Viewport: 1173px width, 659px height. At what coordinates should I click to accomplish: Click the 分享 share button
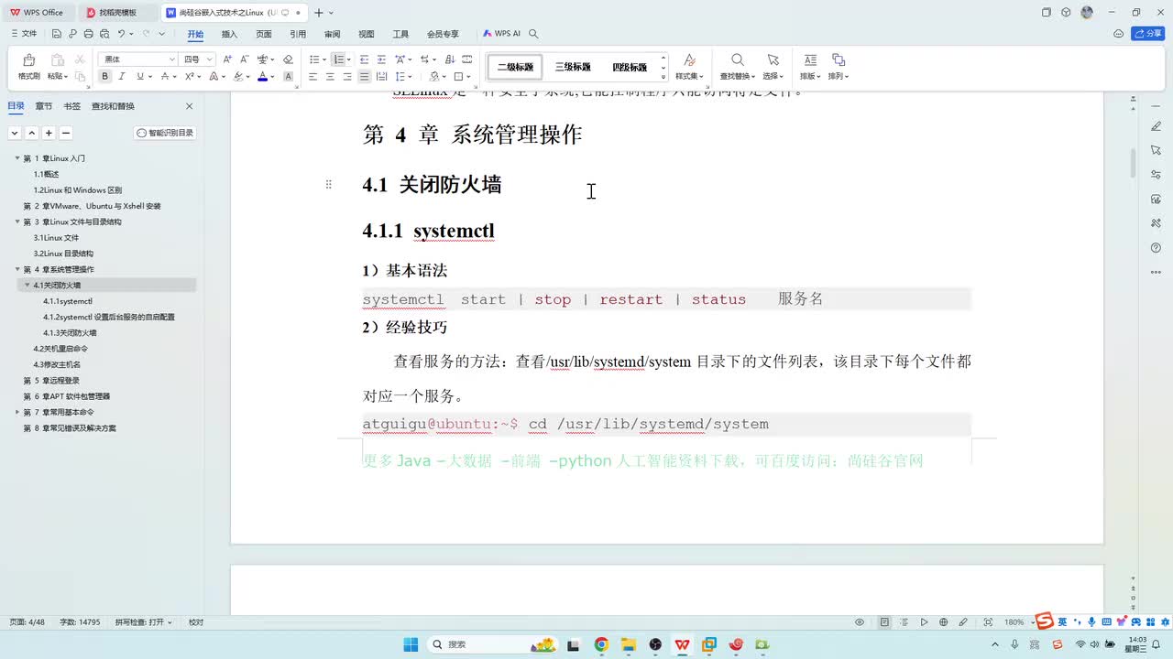1148,34
